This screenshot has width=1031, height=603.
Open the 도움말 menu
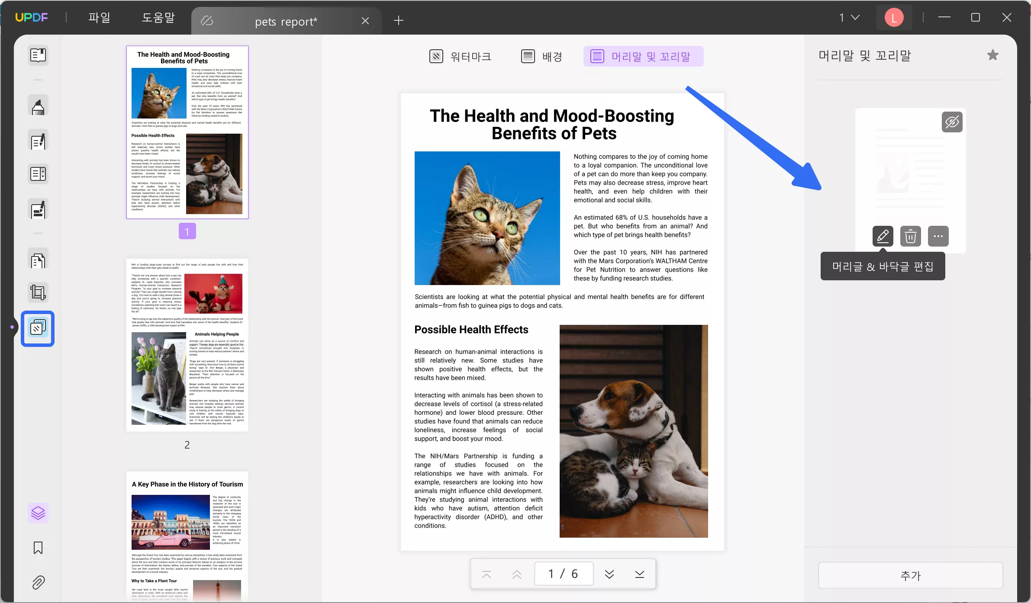[158, 17]
